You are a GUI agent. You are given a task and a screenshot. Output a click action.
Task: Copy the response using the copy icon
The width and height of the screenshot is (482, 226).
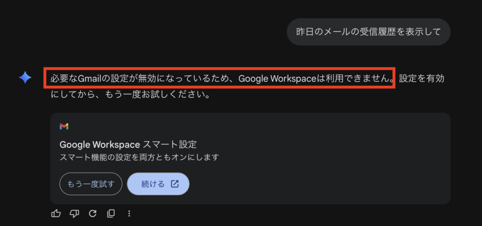[111, 213]
